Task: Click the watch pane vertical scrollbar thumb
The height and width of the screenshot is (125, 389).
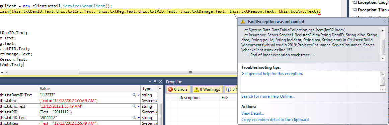Action: click(160, 114)
